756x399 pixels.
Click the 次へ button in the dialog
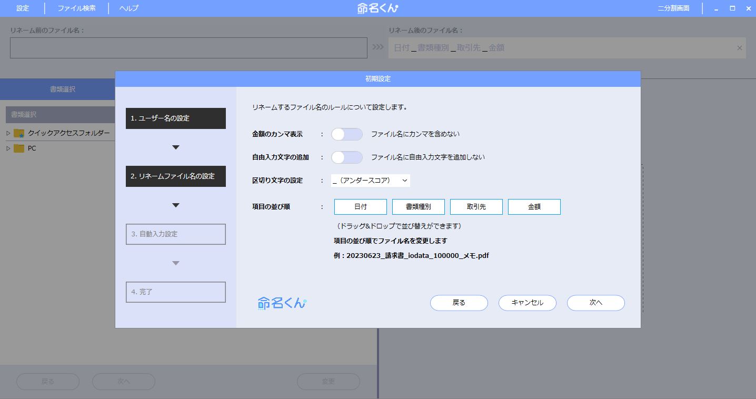coord(595,303)
